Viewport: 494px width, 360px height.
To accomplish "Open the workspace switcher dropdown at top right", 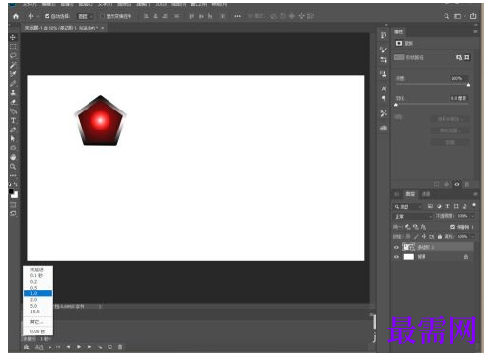I will click(459, 16).
